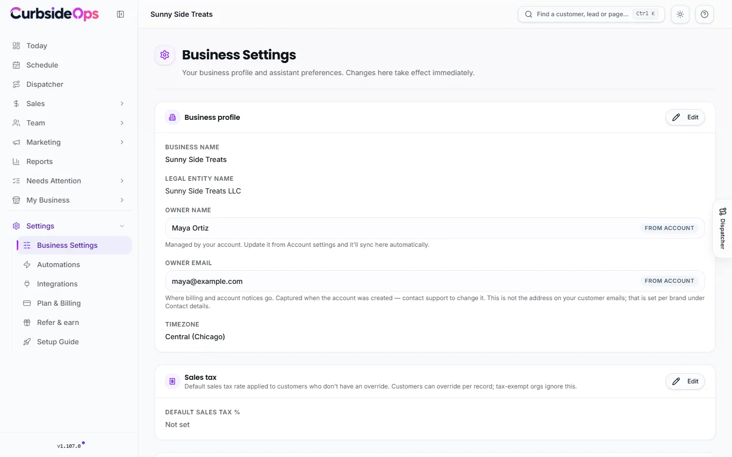Collapse the sidebar panel icon

coord(120,14)
